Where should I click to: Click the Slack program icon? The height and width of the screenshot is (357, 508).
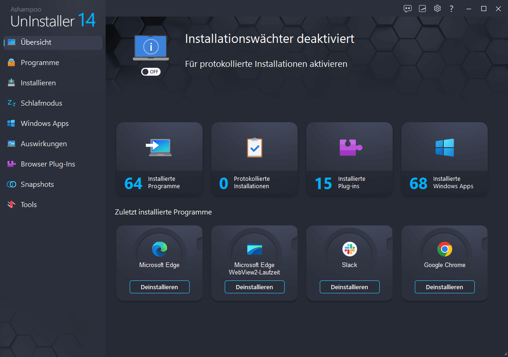[x=349, y=250]
